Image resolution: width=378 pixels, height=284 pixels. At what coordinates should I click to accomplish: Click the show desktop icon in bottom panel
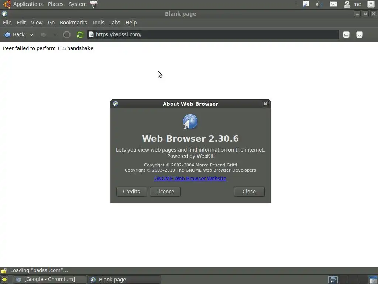coord(4,280)
